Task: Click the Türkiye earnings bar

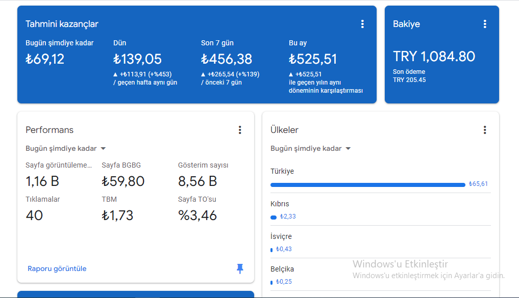Action: (368, 185)
